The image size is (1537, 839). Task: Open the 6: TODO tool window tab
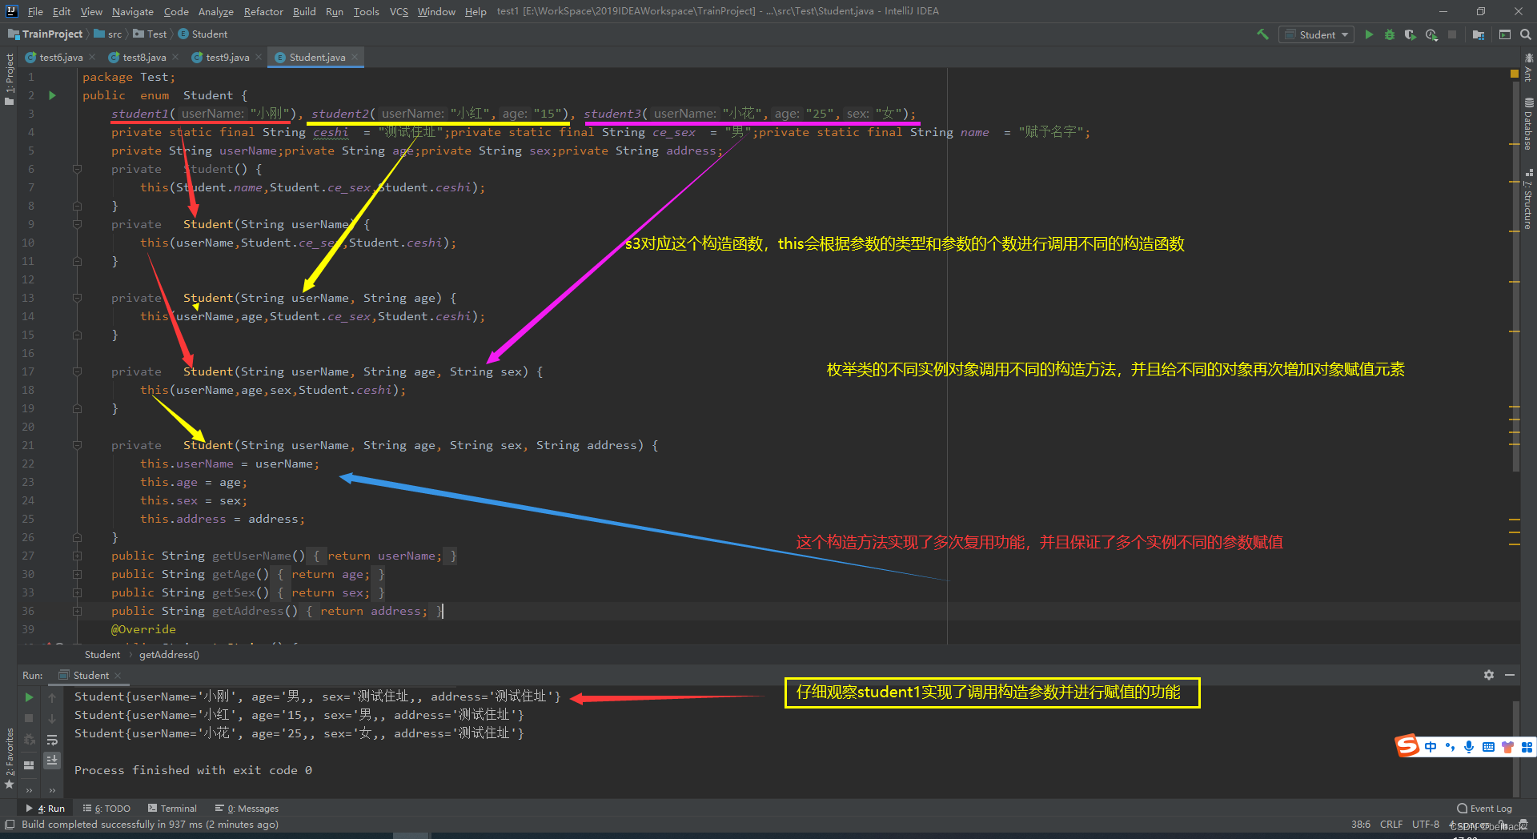[106, 809]
